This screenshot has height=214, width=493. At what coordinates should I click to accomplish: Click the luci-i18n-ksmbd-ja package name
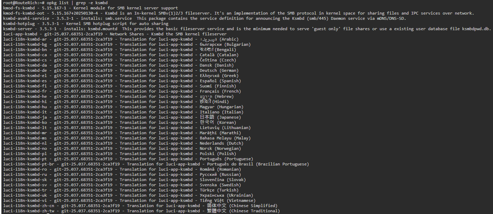[x=25, y=117]
